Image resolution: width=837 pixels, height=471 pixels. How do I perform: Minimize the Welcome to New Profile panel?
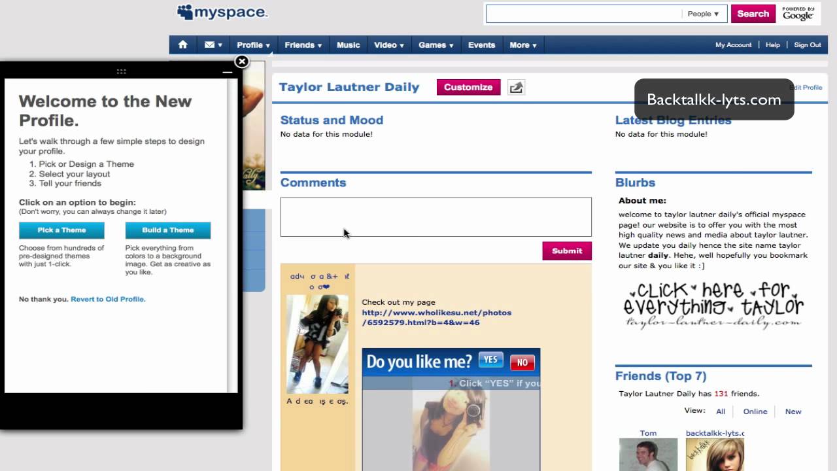[x=227, y=71]
